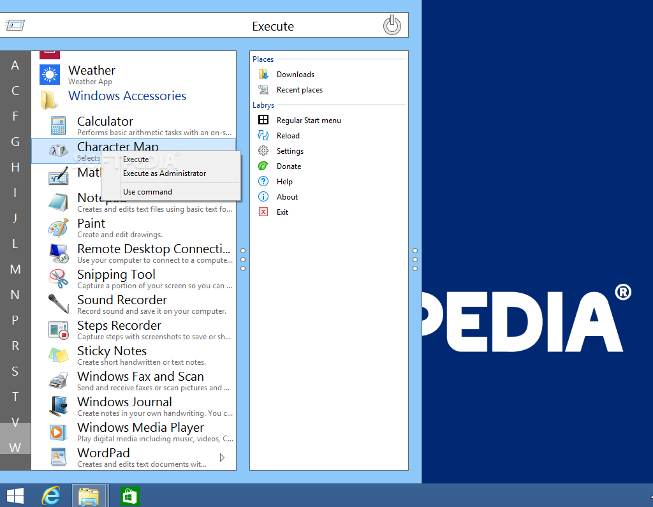Click the WordPad icon
The height and width of the screenshot is (507, 653).
58,457
